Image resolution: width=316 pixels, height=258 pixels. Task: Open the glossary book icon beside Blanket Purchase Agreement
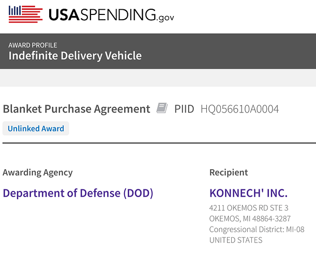pyautogui.click(x=162, y=108)
